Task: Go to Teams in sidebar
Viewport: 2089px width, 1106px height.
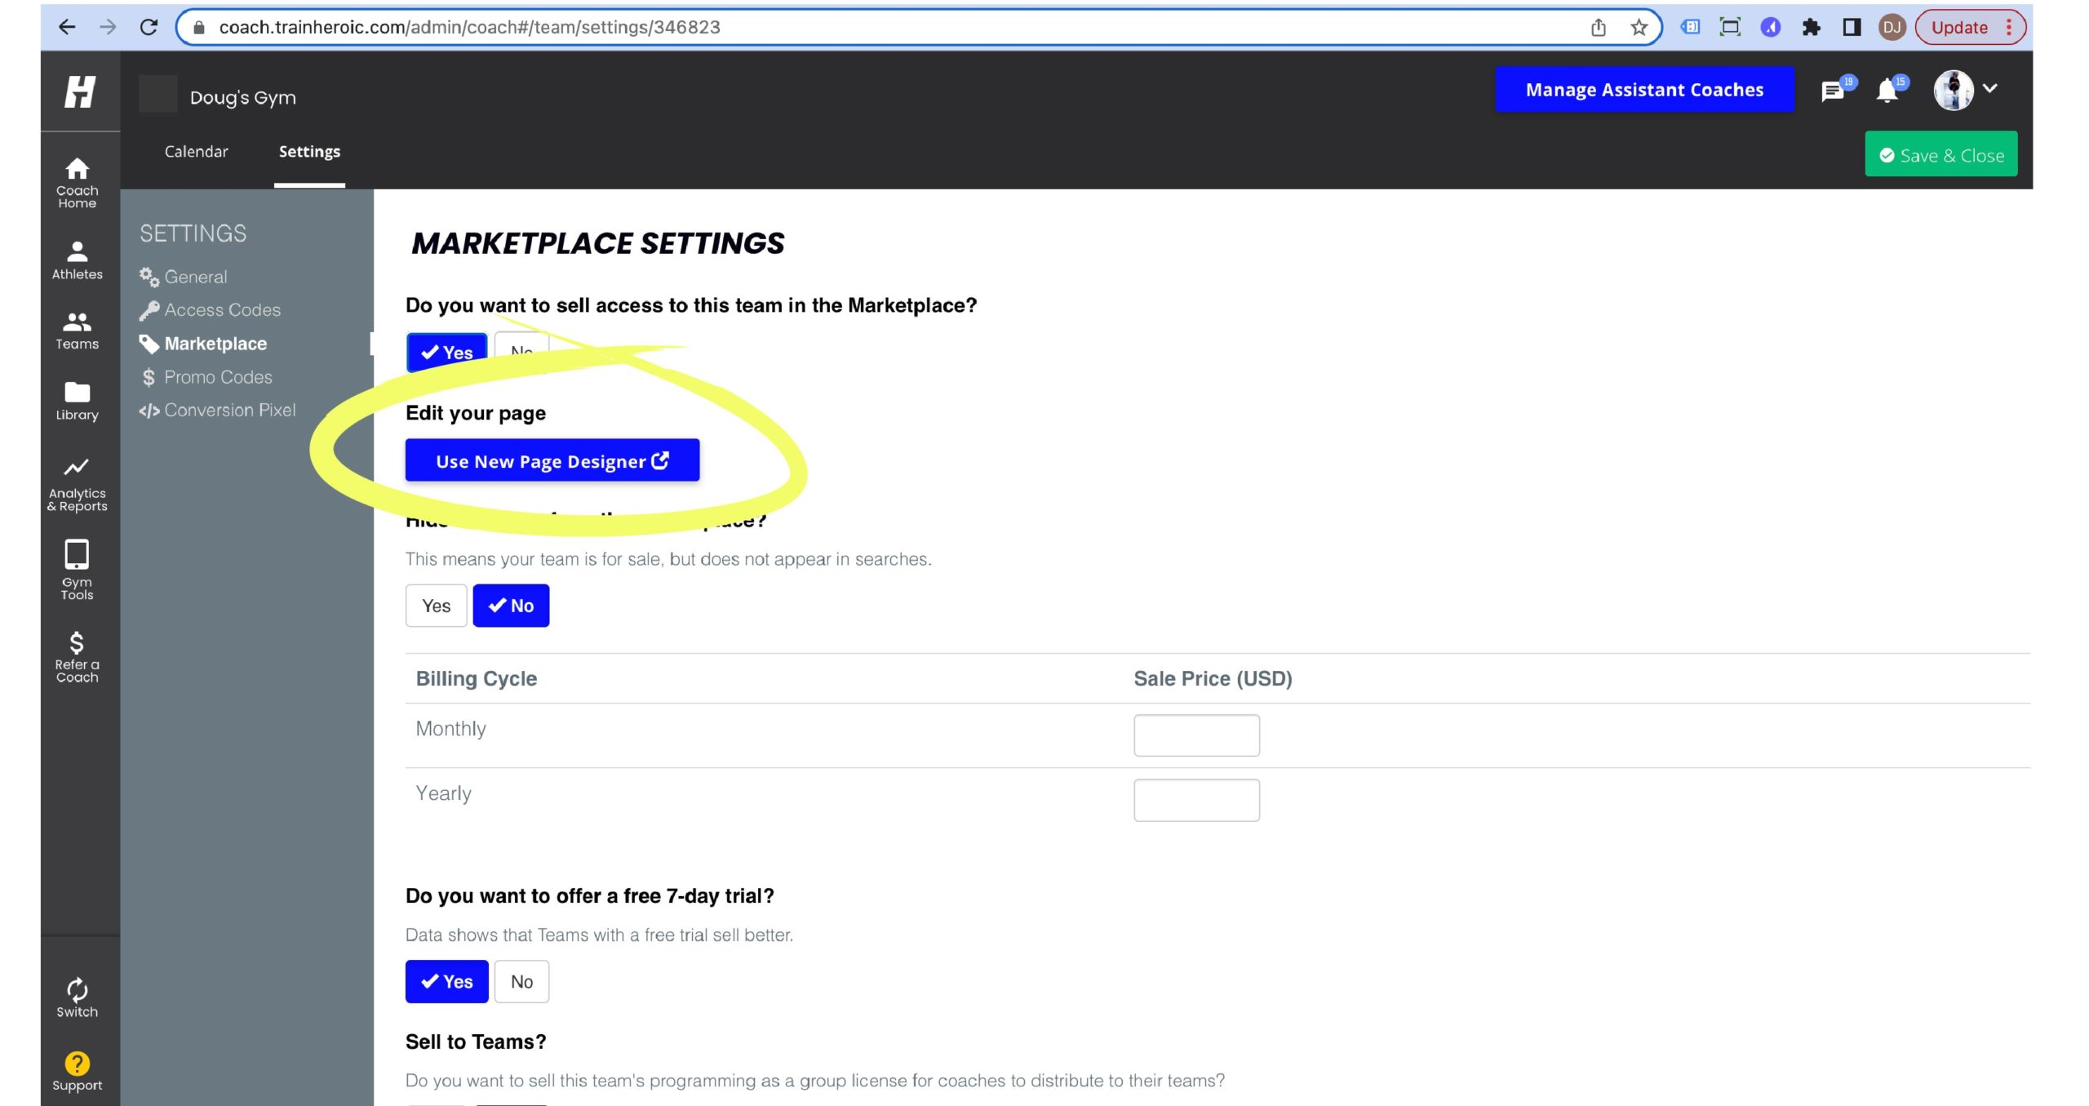Action: (x=77, y=331)
